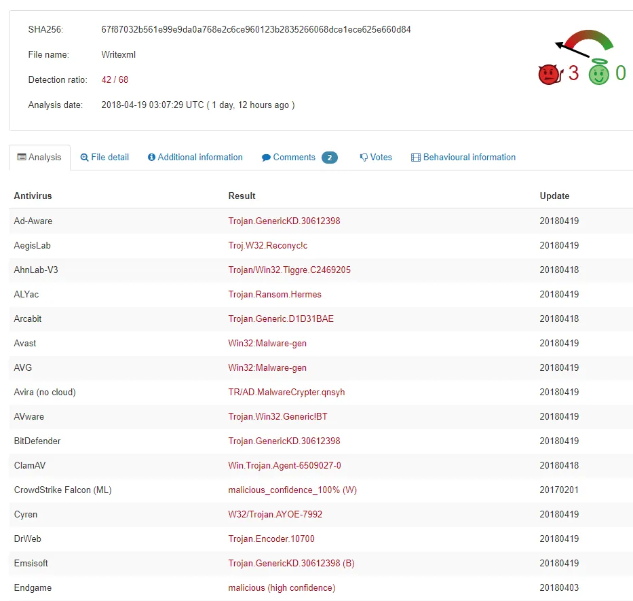
Task: Click the Votes thumbs-down icon
Action: (364, 158)
